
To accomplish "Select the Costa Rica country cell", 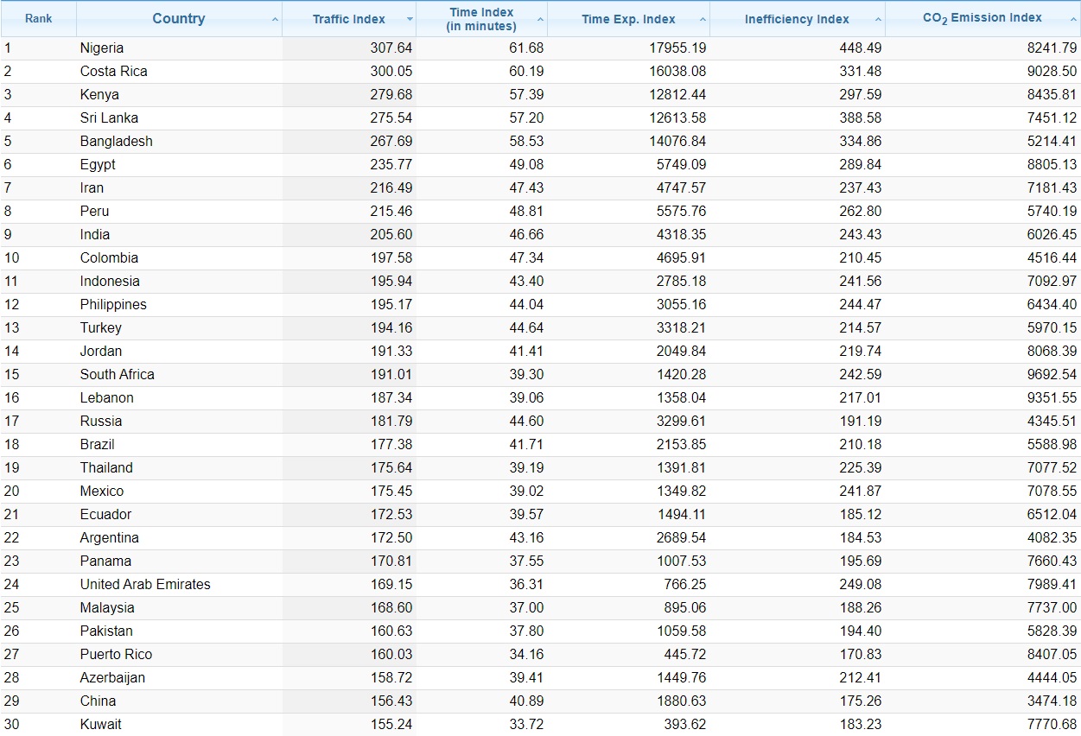I will 179,72.
